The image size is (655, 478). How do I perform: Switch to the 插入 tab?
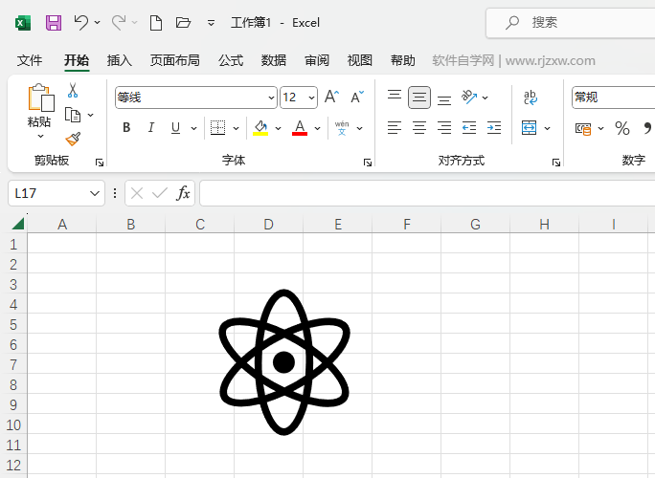120,60
